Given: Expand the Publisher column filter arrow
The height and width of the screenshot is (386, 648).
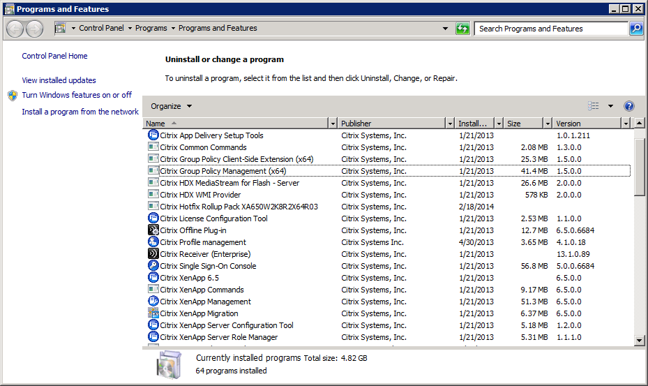Looking at the screenshot, I should 449,124.
